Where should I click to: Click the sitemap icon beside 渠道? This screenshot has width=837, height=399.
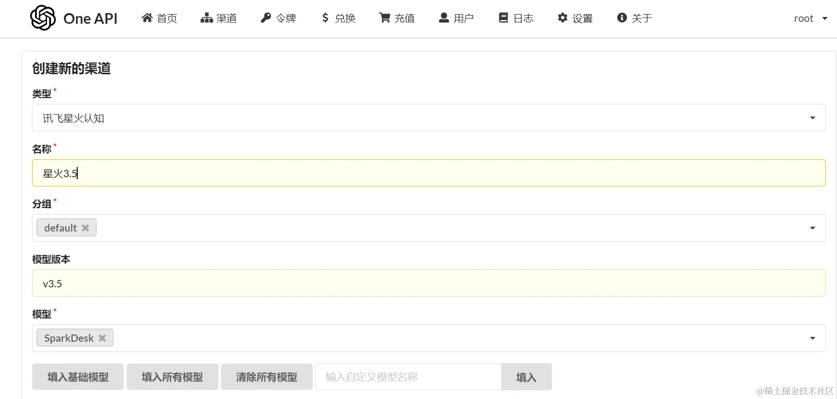207,18
